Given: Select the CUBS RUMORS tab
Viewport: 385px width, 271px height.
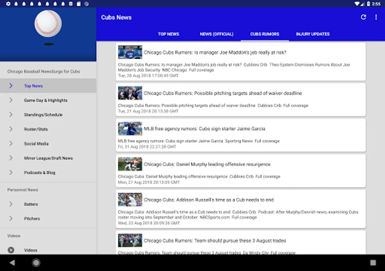Looking at the screenshot, I should click(x=265, y=34).
